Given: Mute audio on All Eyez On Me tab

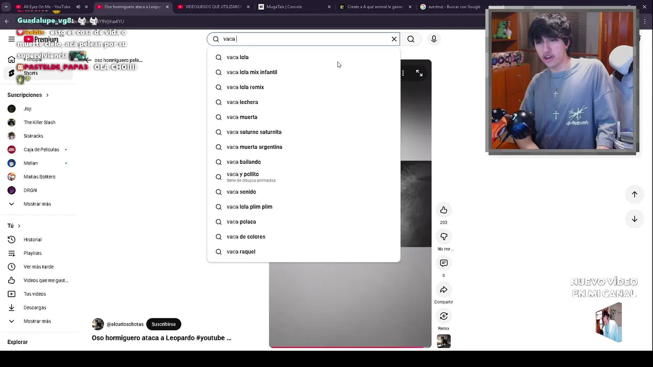Looking at the screenshot, I should pyautogui.click(x=78, y=7).
